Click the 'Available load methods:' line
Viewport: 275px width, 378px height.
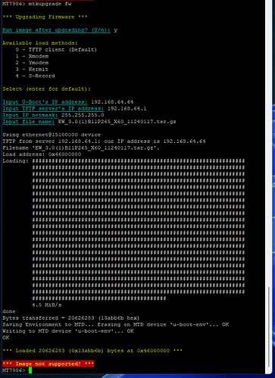pyautogui.click(x=40, y=43)
